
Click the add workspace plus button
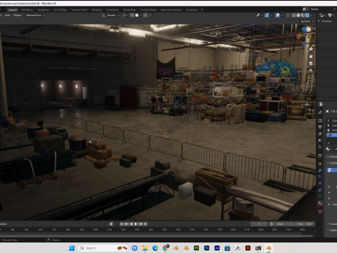201,10
